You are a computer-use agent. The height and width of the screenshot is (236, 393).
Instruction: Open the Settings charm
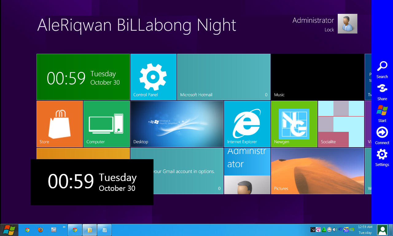382,158
